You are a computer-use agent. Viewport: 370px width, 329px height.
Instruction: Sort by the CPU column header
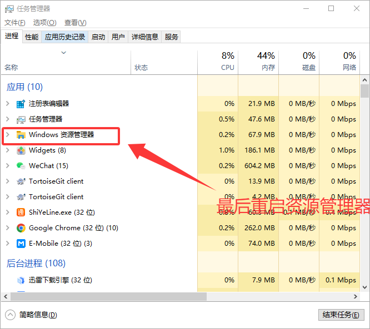click(218, 62)
